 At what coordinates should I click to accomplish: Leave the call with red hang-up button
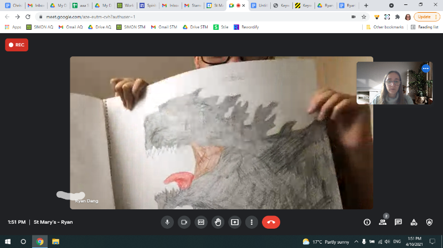pos(271,222)
